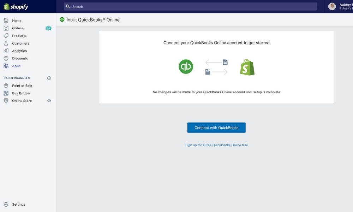This screenshot has width=353, height=212.
Task: Toggle Online Store visibility eye icon
Action: coord(49,100)
